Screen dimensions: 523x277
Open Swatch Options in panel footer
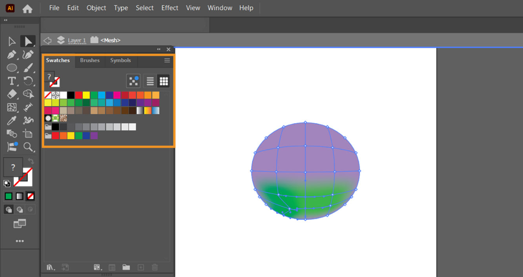point(112,267)
